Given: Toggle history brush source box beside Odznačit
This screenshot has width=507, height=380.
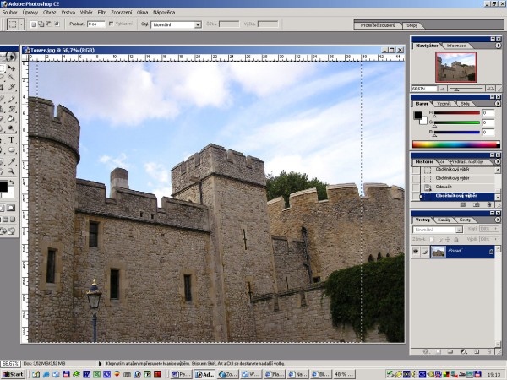Looking at the screenshot, I should [416, 187].
